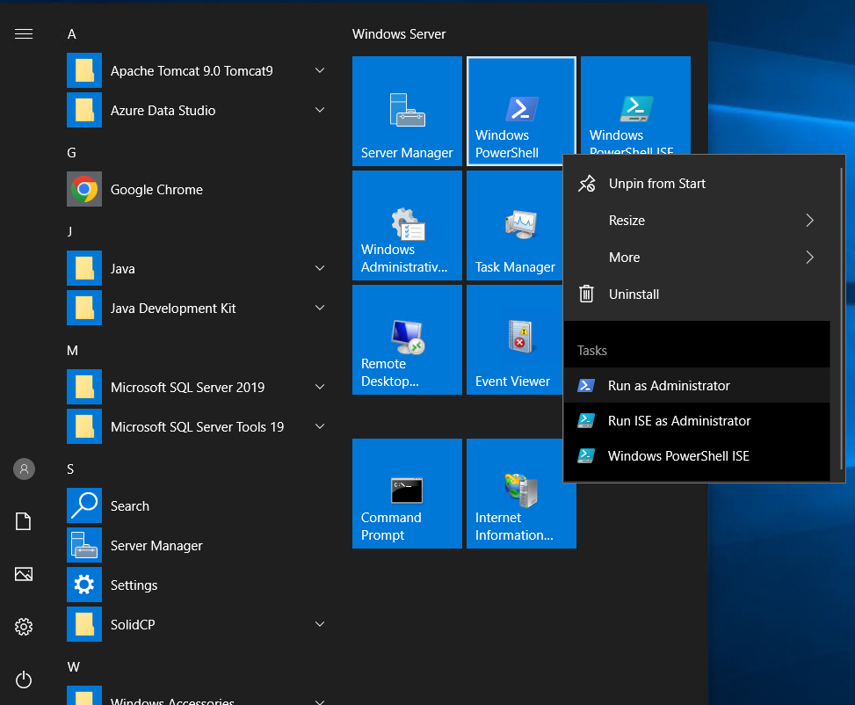Click Microsoft SQL Server Tools 19 label

click(197, 426)
